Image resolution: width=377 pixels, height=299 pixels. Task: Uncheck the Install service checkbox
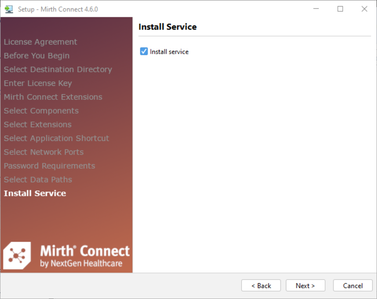144,52
